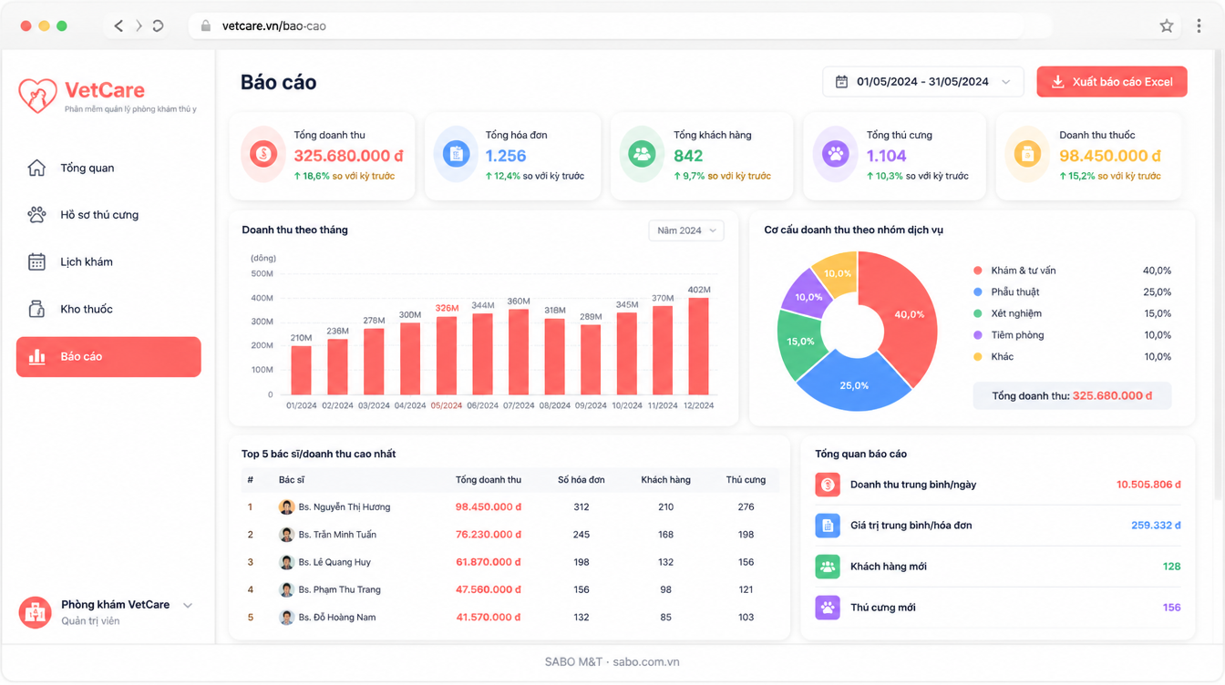Sort by the Thú cưng column header
The height and width of the screenshot is (685, 1225).
[x=746, y=480]
